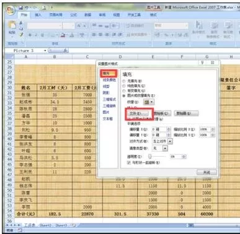
Task: Click the 偏移量 Y spinner arrows
Action: pos(169,135)
